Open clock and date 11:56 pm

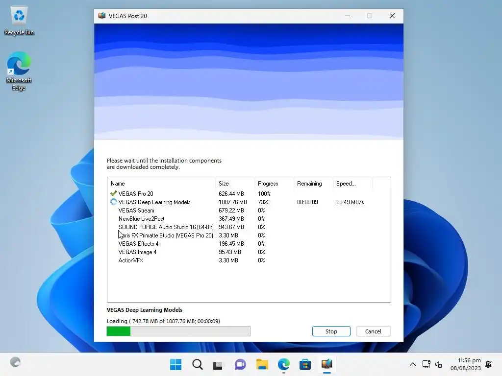point(466,364)
